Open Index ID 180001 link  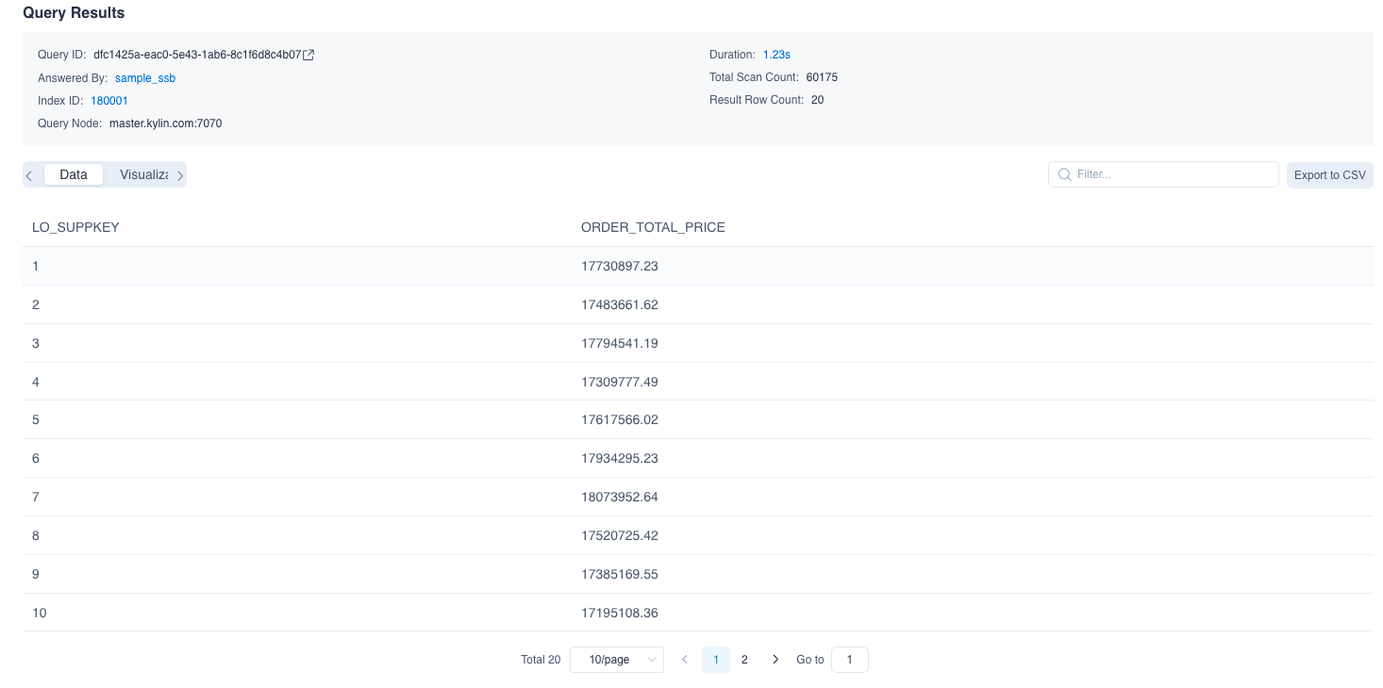tap(109, 101)
